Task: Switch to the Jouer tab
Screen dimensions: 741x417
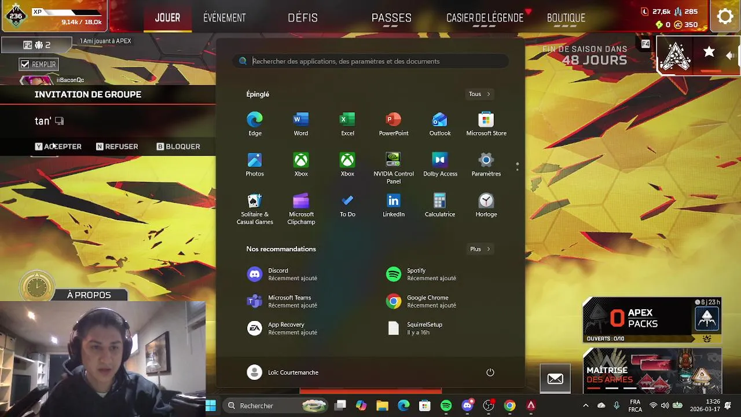Action: (x=167, y=17)
